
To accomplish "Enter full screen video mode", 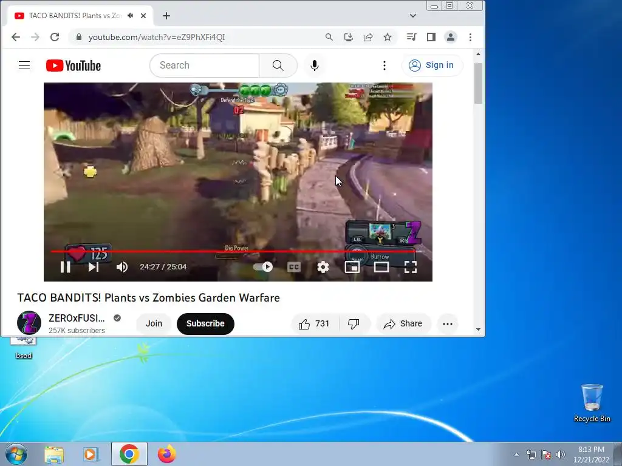I will click(410, 267).
